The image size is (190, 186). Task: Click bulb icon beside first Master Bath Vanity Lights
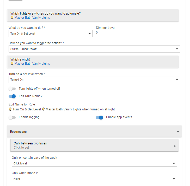click(12, 18)
